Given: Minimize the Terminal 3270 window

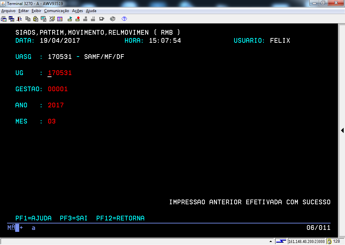Looking at the screenshot, I should pos(314,3).
